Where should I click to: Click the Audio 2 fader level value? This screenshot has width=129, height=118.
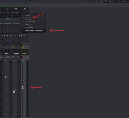[x=5, y=60]
